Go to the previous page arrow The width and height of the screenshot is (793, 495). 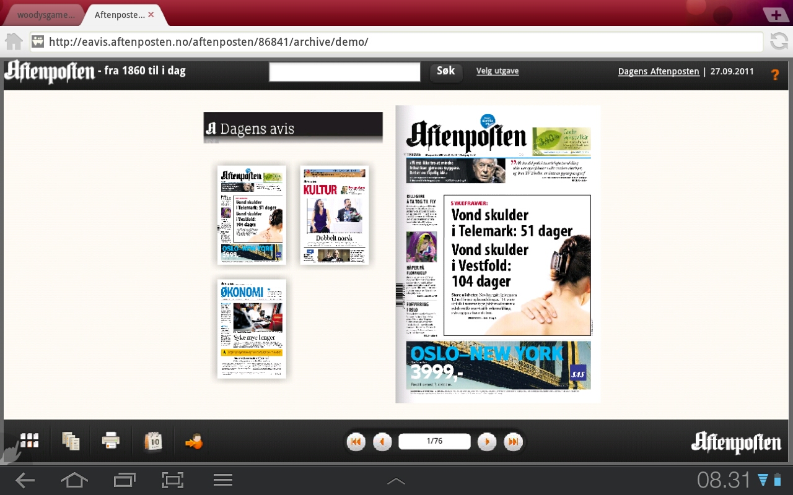pyautogui.click(x=382, y=442)
